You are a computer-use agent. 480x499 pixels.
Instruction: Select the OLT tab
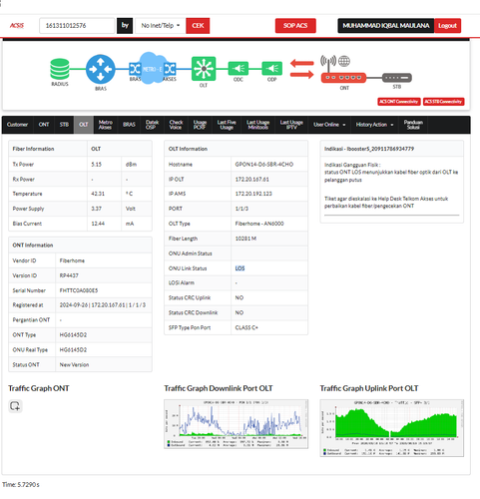[84, 125]
